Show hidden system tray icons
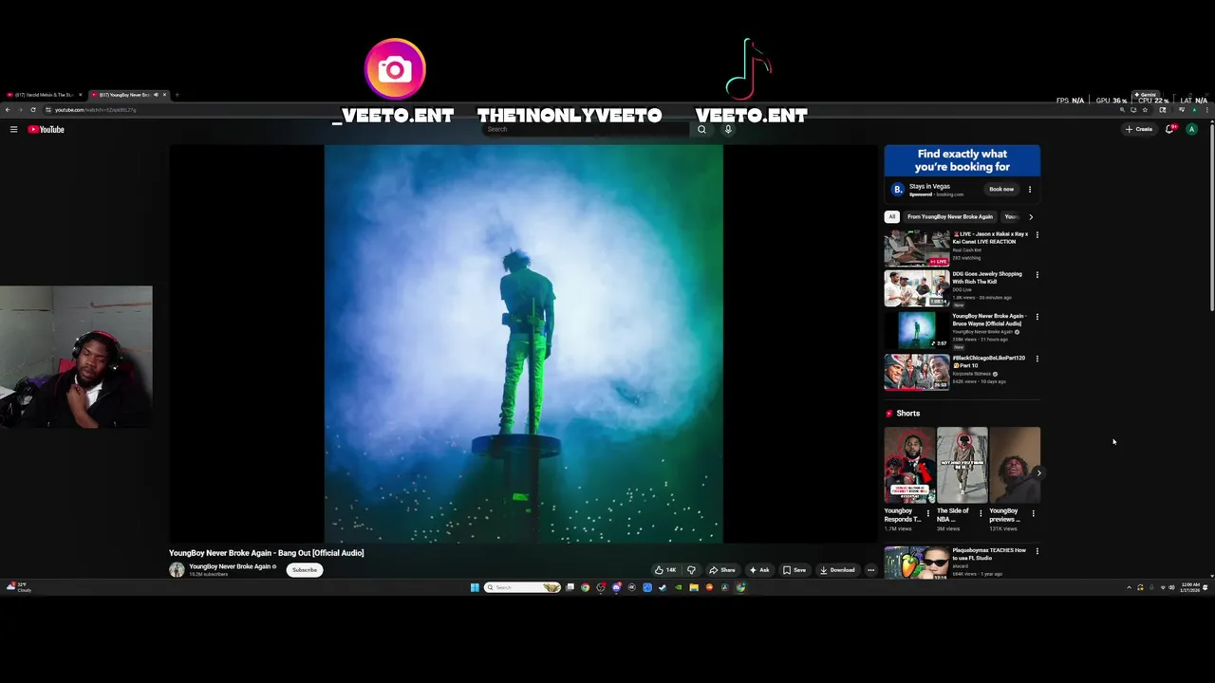1215x683 pixels. [1129, 587]
